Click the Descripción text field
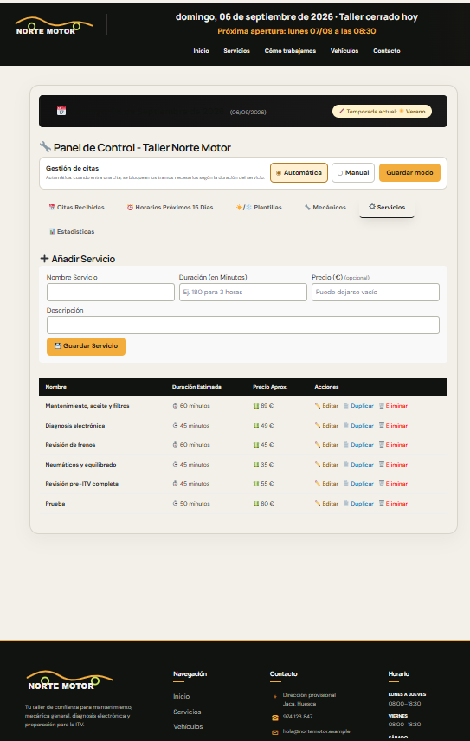 click(243, 325)
